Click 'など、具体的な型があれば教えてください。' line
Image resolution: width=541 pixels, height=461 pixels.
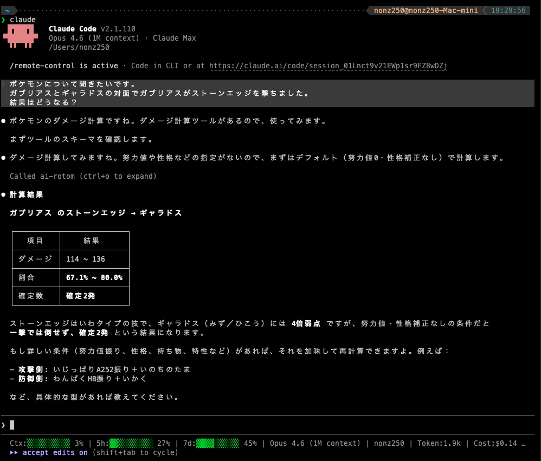94,397
